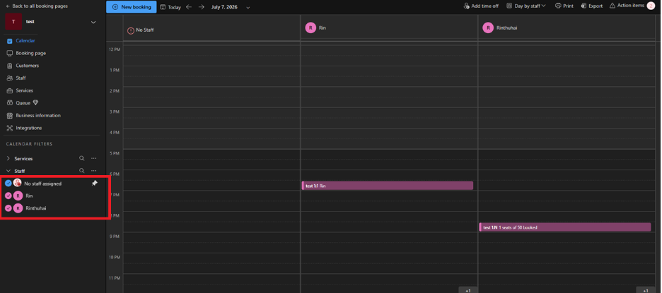Click the +1 overflow in Rin column
662x293 pixels.
(468, 290)
